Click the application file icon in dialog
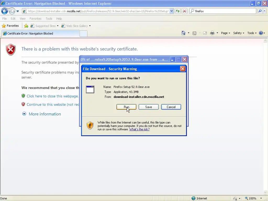The height and width of the screenshot is (201, 268). pos(90,90)
